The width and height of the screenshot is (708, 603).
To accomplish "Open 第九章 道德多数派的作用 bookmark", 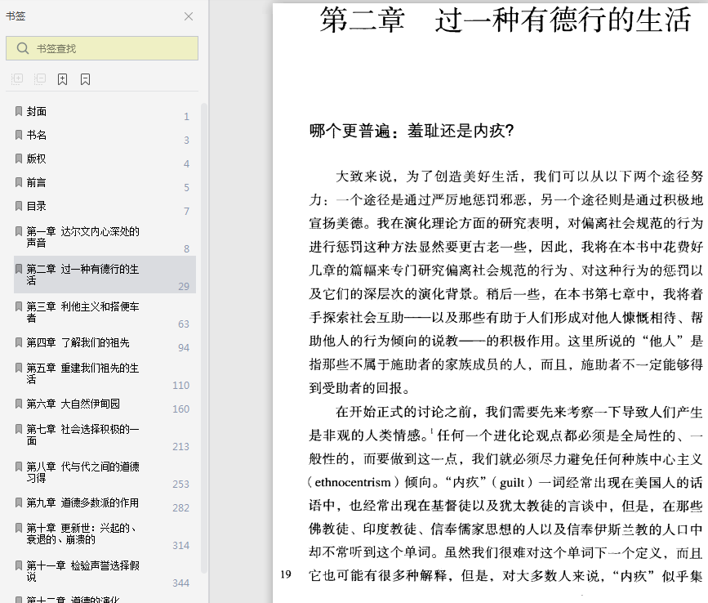I will pyautogui.click(x=82, y=502).
